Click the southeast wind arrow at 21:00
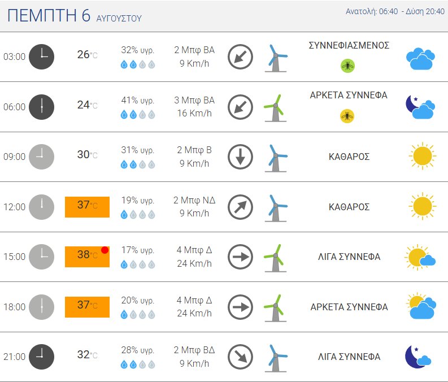 240,357
